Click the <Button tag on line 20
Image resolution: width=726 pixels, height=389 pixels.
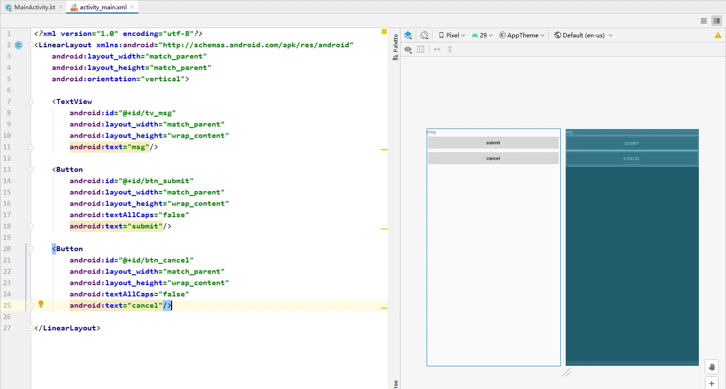68,249
